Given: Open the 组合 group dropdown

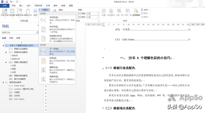Looking at the screenshot, I should click(x=145, y=13).
